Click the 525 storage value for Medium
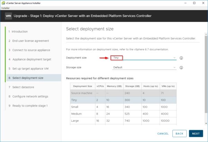 pyautogui.click(x=127, y=114)
